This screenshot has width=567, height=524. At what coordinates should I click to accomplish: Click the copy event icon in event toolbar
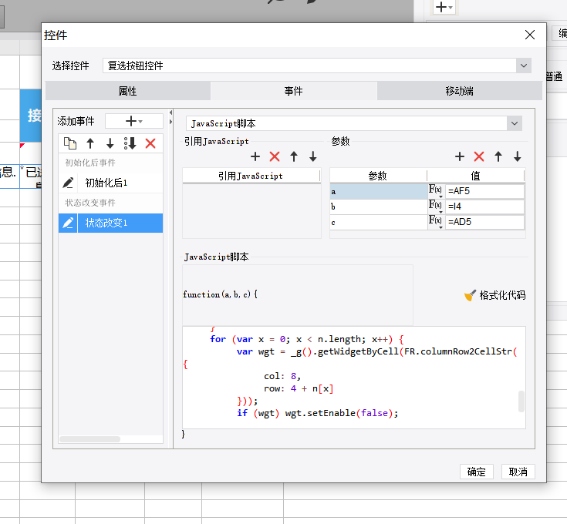point(70,143)
